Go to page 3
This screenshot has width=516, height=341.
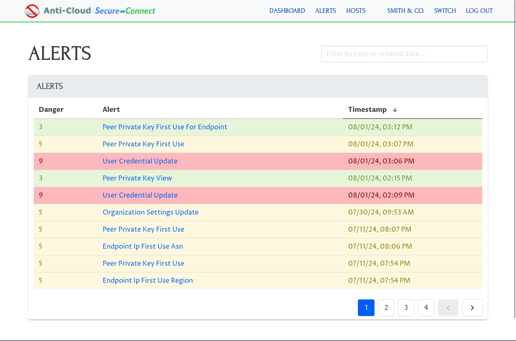(406, 308)
